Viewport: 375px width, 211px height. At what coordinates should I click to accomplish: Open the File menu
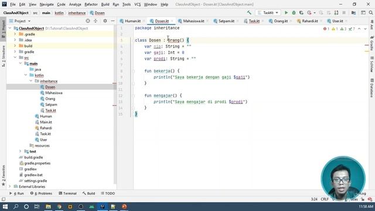click(x=13, y=4)
